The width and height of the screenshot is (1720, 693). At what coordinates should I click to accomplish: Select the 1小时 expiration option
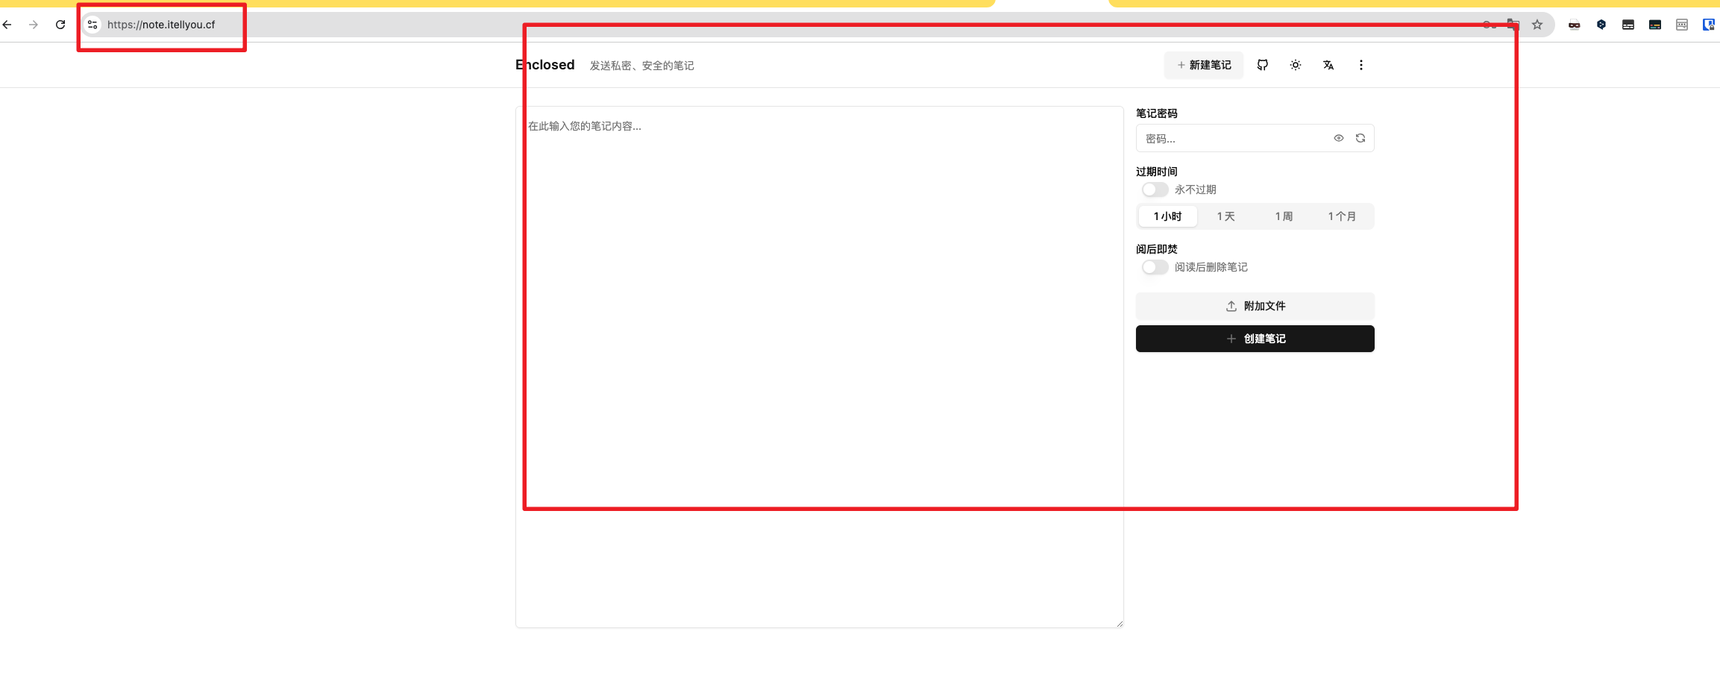pyautogui.click(x=1167, y=216)
